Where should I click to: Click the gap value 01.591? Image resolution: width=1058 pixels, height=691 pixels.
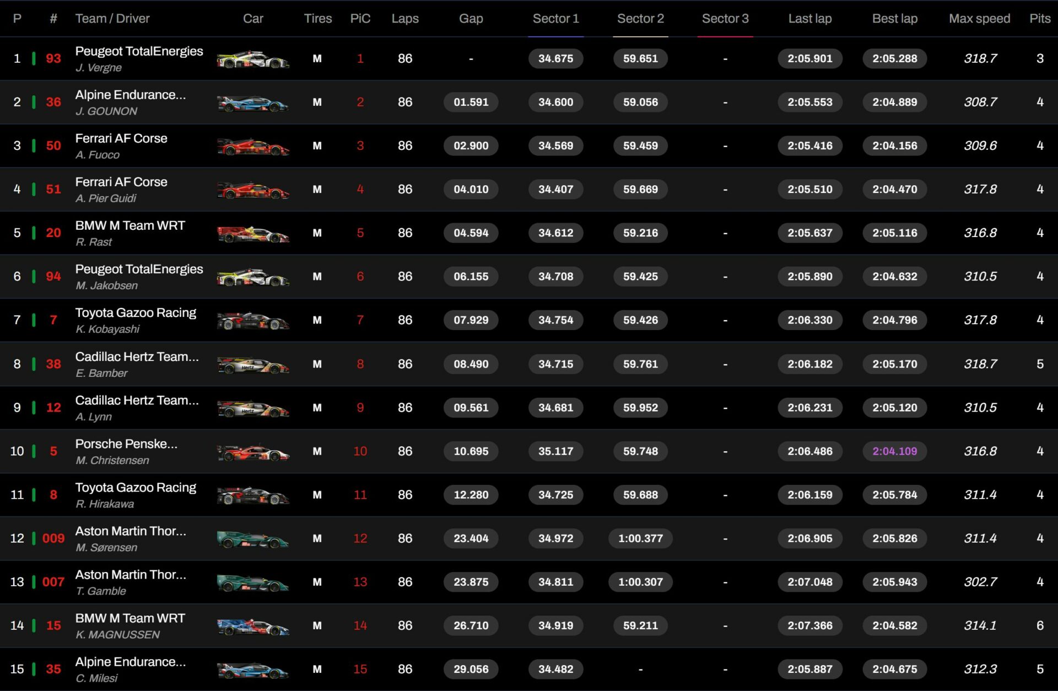click(x=471, y=102)
